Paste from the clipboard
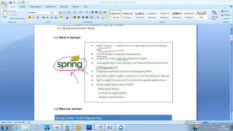Viewport: 233px width, 131px height. tap(5, 15)
